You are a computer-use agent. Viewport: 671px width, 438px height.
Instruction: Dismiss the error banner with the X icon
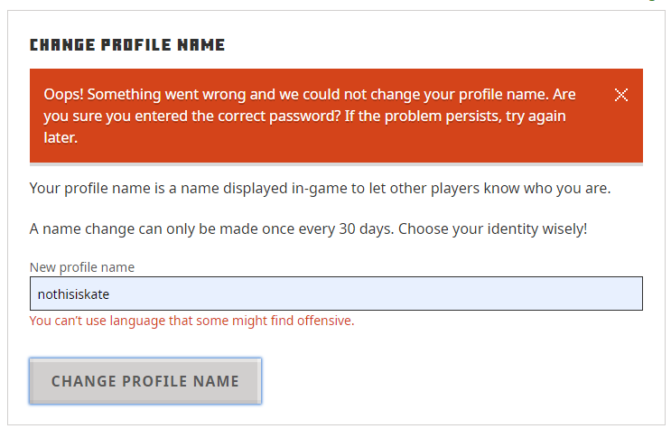click(621, 95)
